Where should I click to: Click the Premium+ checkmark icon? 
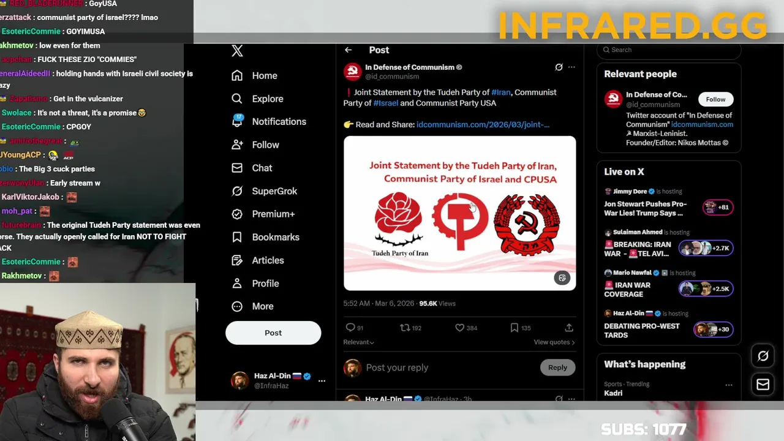tap(237, 214)
